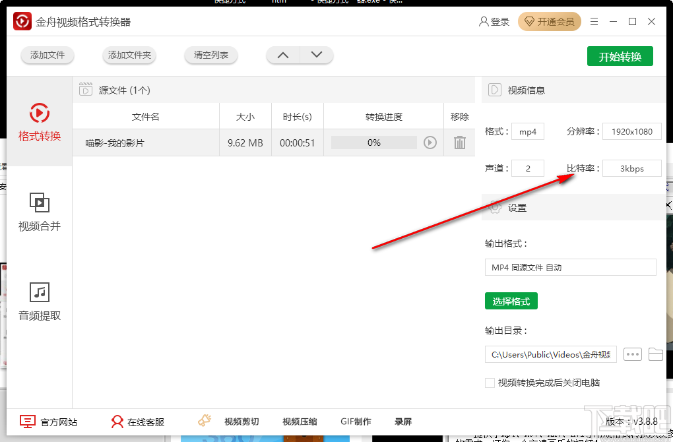Start this file via the circular play icon
The image size is (673, 442).
tap(431, 142)
